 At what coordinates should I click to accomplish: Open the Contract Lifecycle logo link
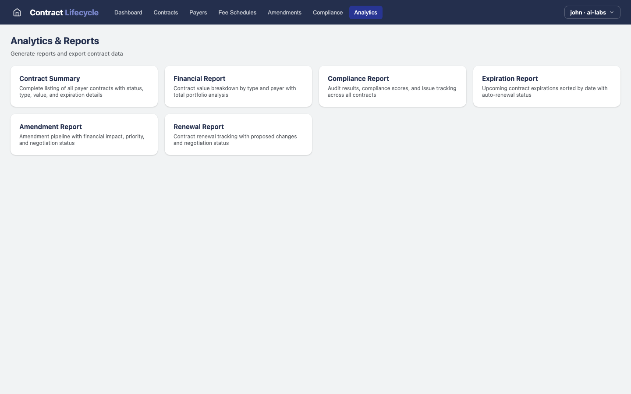(x=64, y=12)
